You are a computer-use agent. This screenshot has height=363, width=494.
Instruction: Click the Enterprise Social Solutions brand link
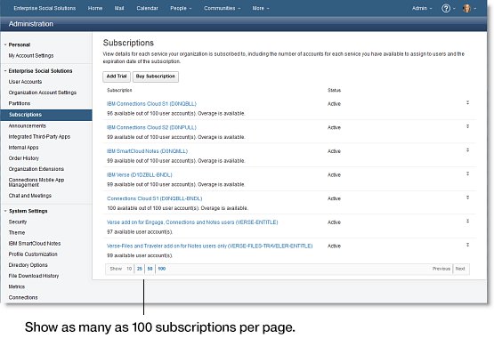pos(45,8)
